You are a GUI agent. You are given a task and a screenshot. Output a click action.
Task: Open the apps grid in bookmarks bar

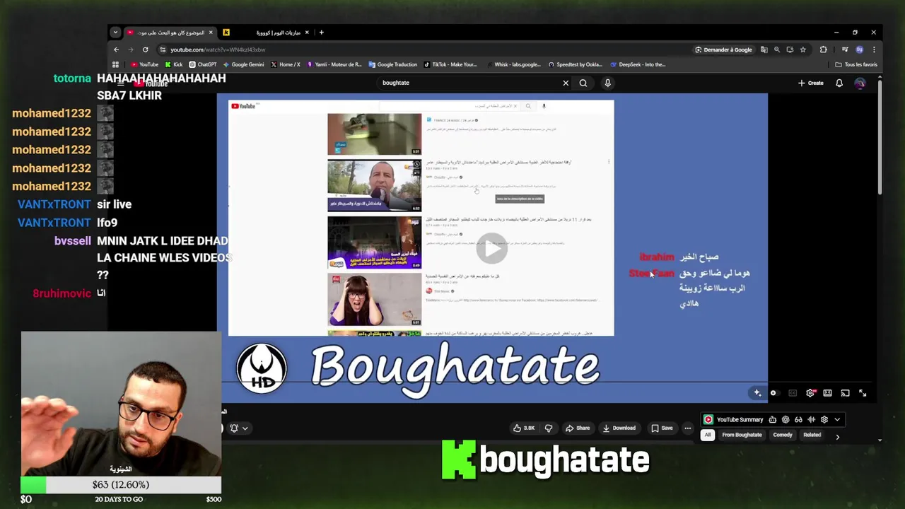116,64
